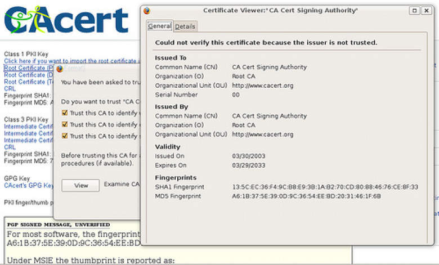The height and width of the screenshot is (265, 439).
Task: Click the Firefox icon in Certificate Viewer title bar
Action: coord(147,11)
